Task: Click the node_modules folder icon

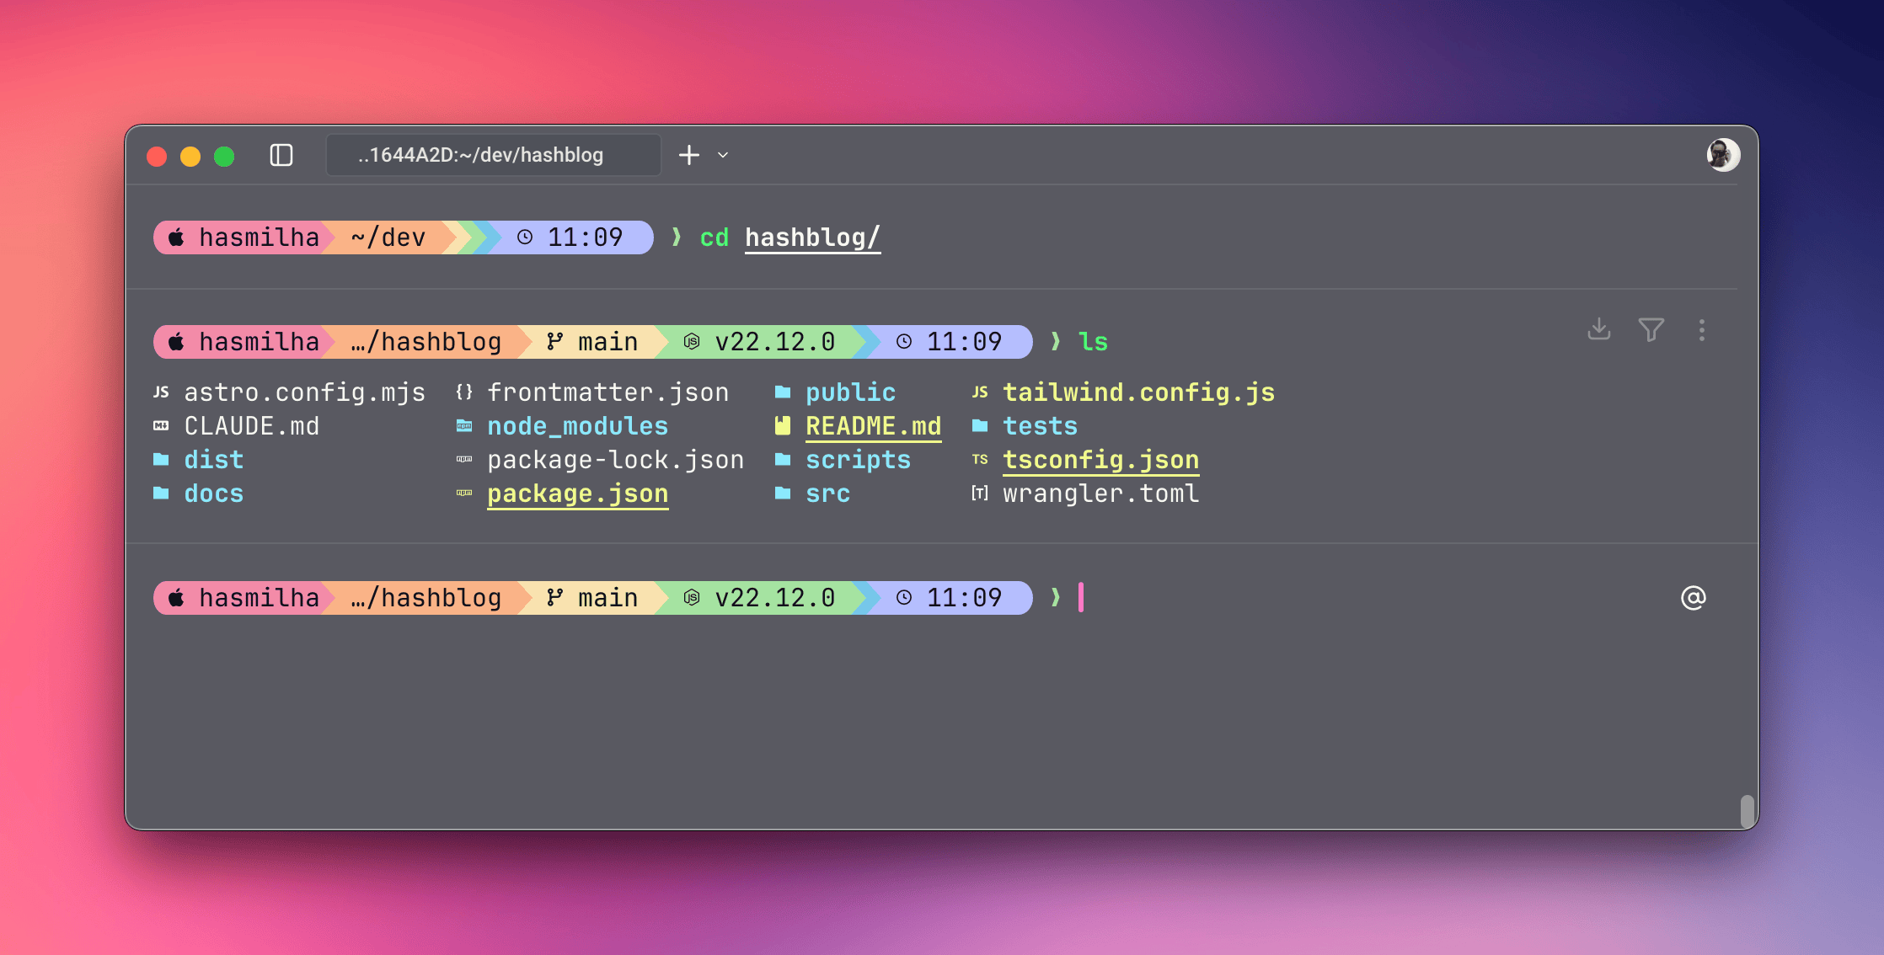Action: (464, 426)
